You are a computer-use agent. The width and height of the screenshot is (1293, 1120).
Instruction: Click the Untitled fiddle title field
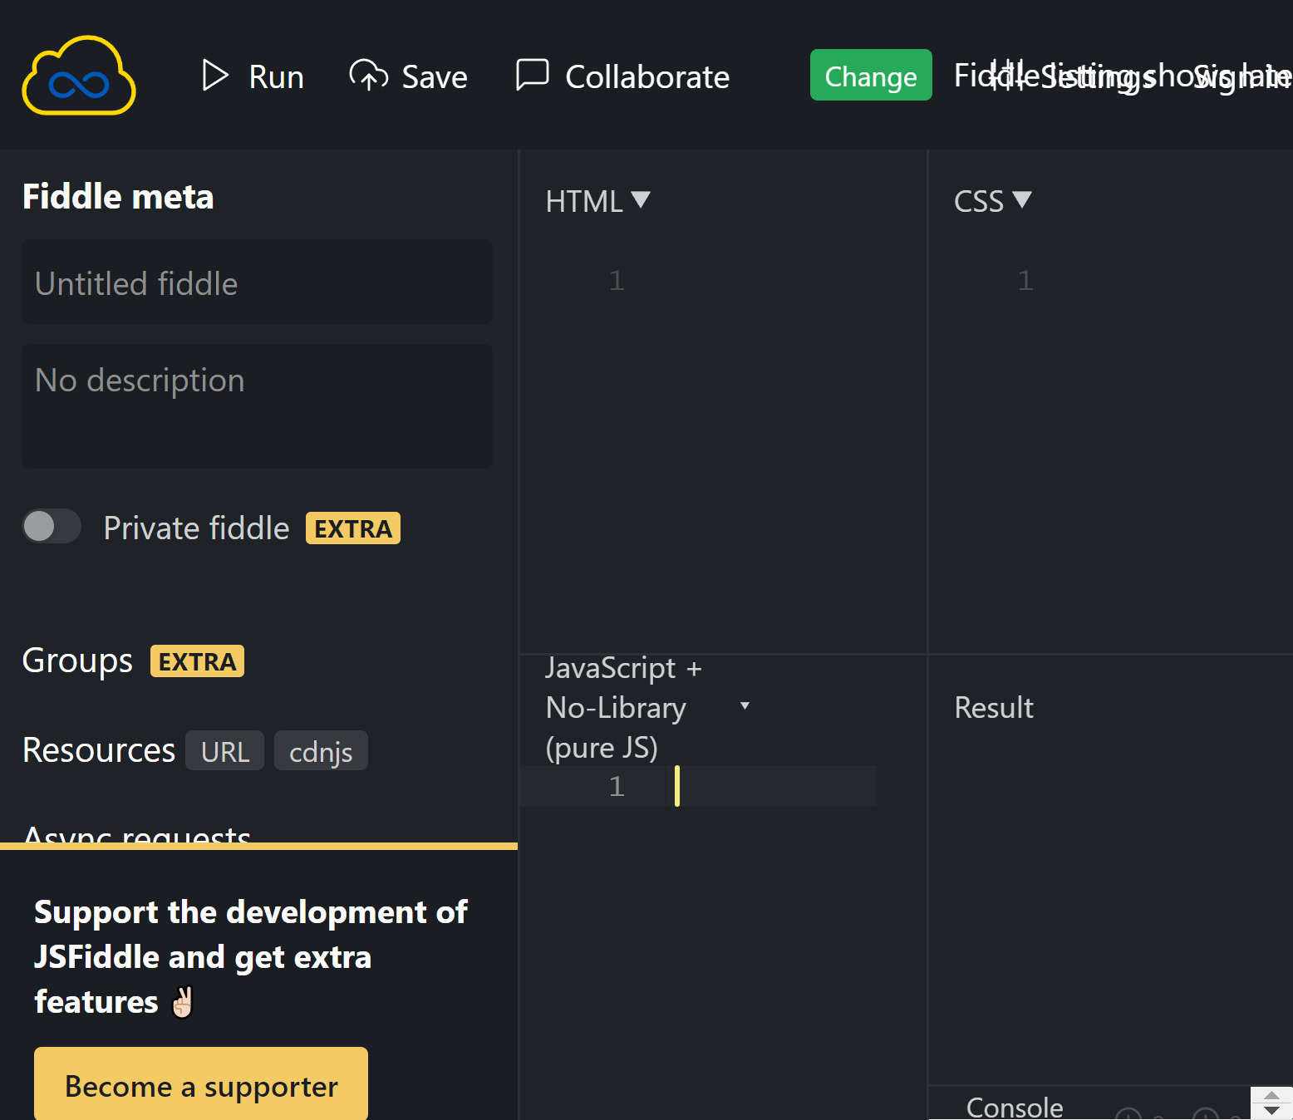coord(257,282)
